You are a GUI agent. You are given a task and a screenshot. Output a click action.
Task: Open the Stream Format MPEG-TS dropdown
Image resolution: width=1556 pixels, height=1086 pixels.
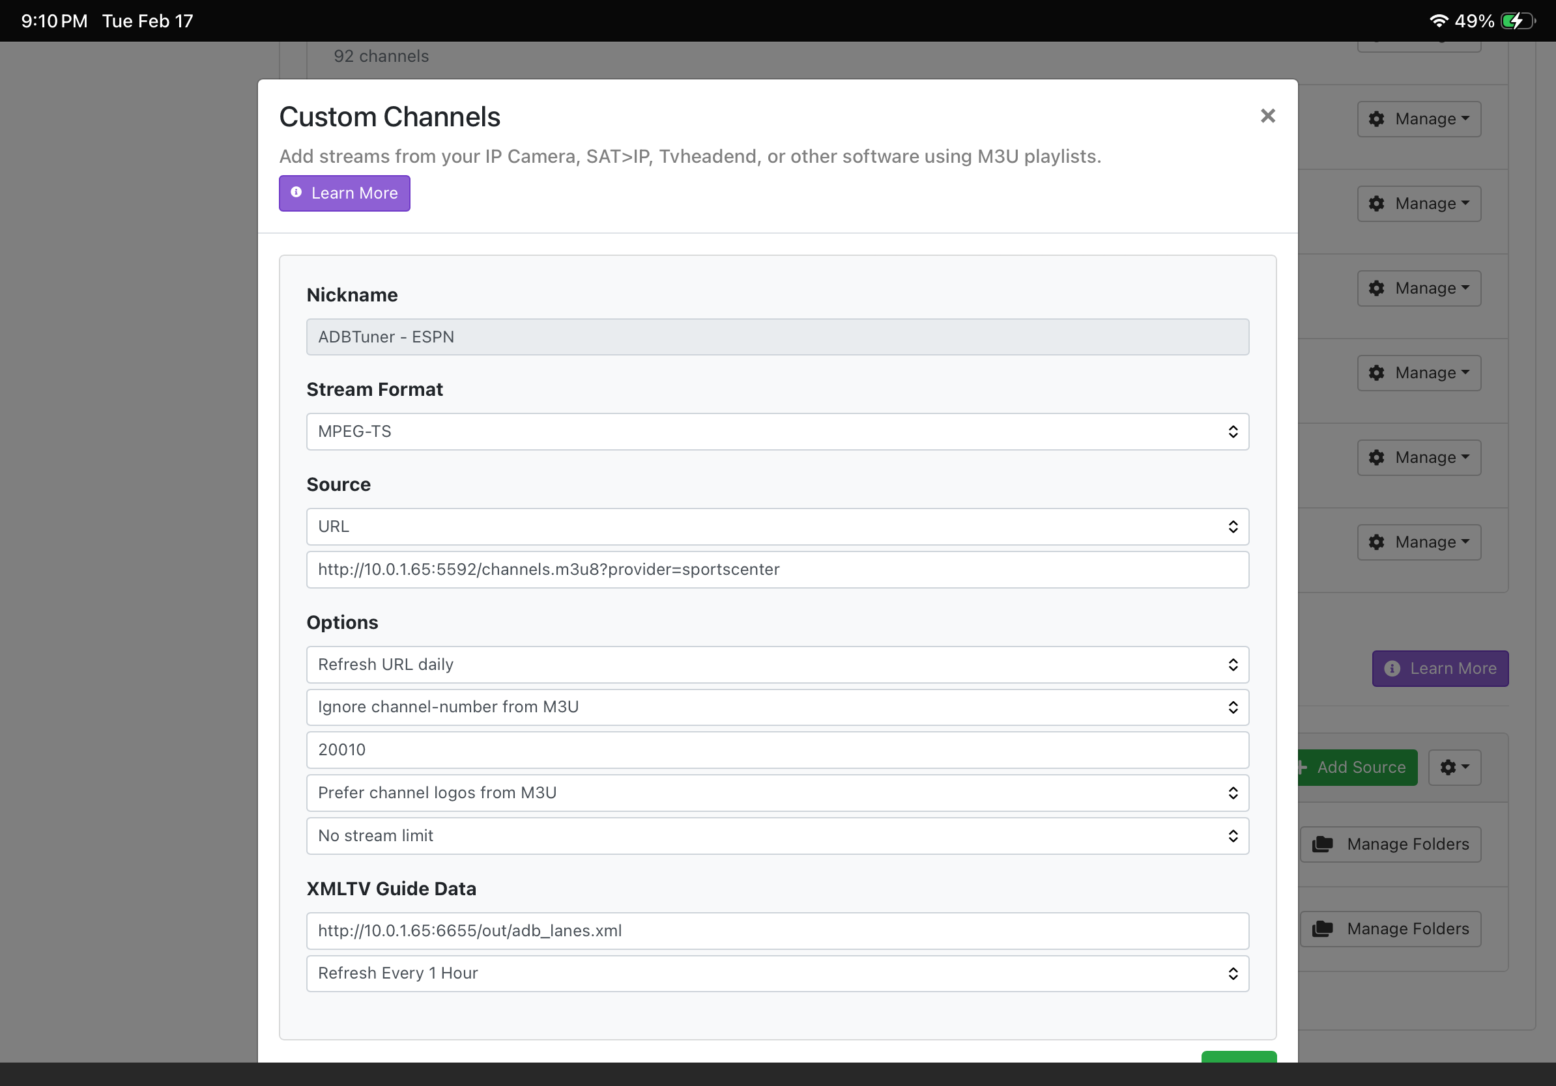777,431
